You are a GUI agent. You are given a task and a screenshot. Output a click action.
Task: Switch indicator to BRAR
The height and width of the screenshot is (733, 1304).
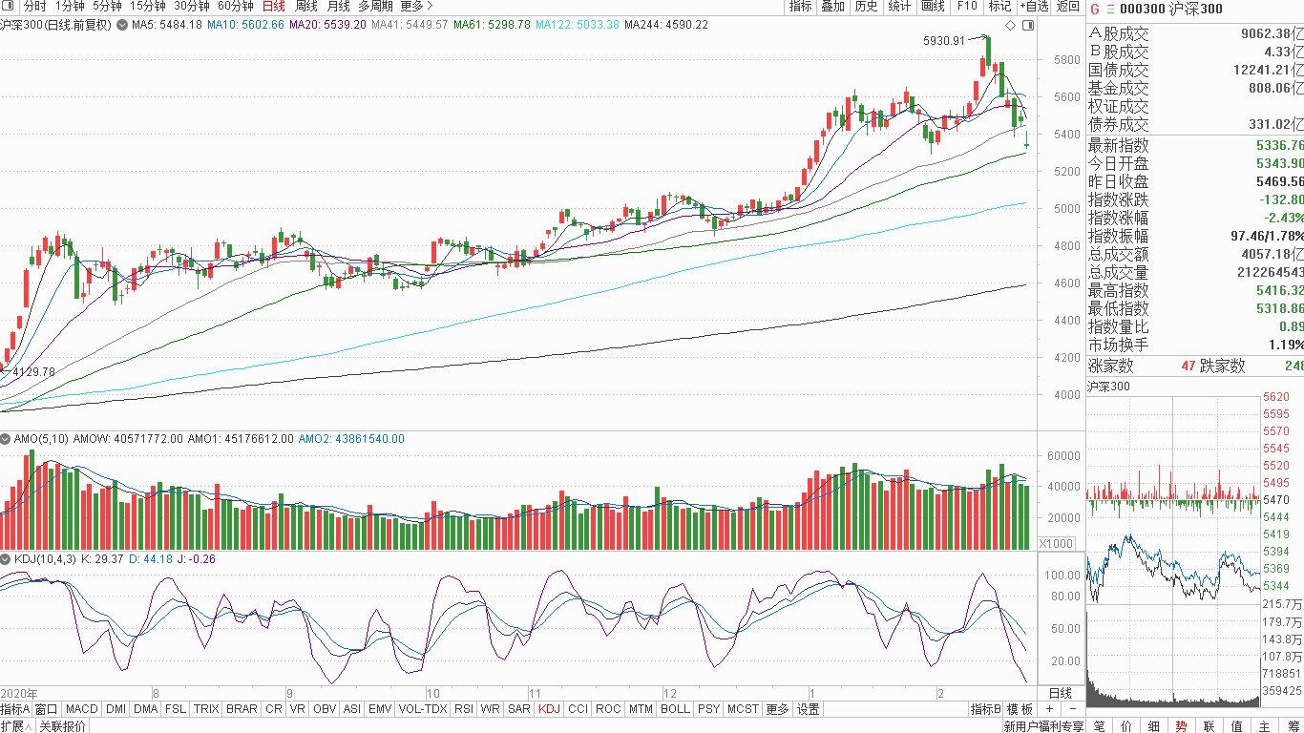(x=242, y=709)
